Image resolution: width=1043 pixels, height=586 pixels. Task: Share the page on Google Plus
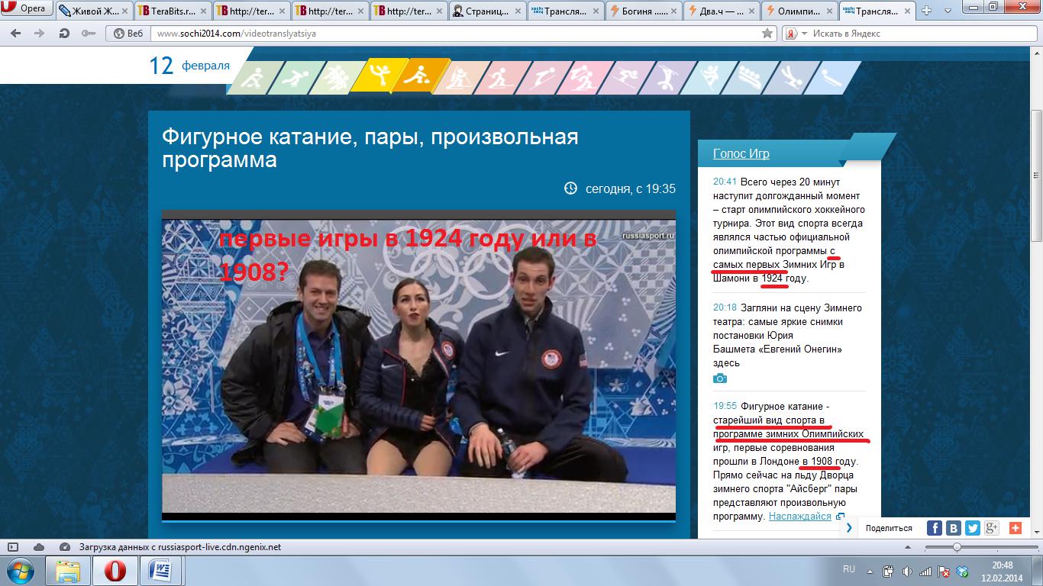point(992,527)
